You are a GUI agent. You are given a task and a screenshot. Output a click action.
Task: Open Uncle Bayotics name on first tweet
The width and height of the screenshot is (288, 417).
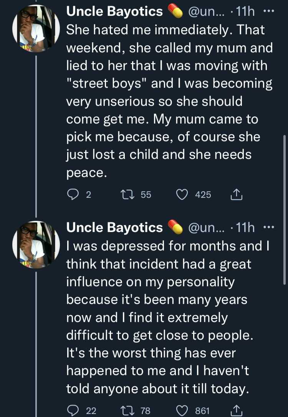coord(114,12)
